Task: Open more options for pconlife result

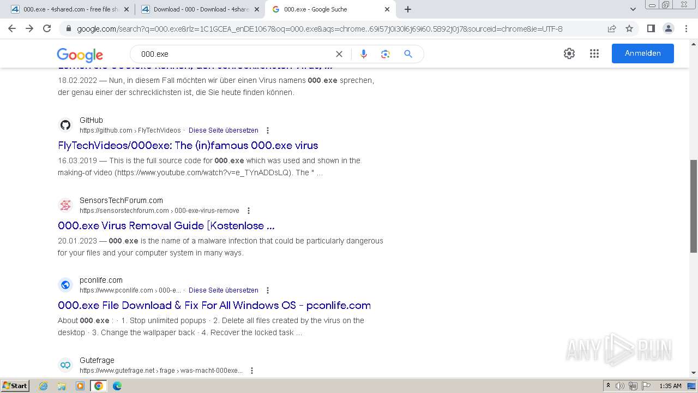Action: tap(268, 290)
